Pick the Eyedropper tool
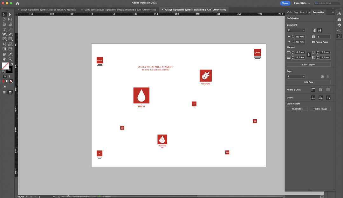 [10, 54]
